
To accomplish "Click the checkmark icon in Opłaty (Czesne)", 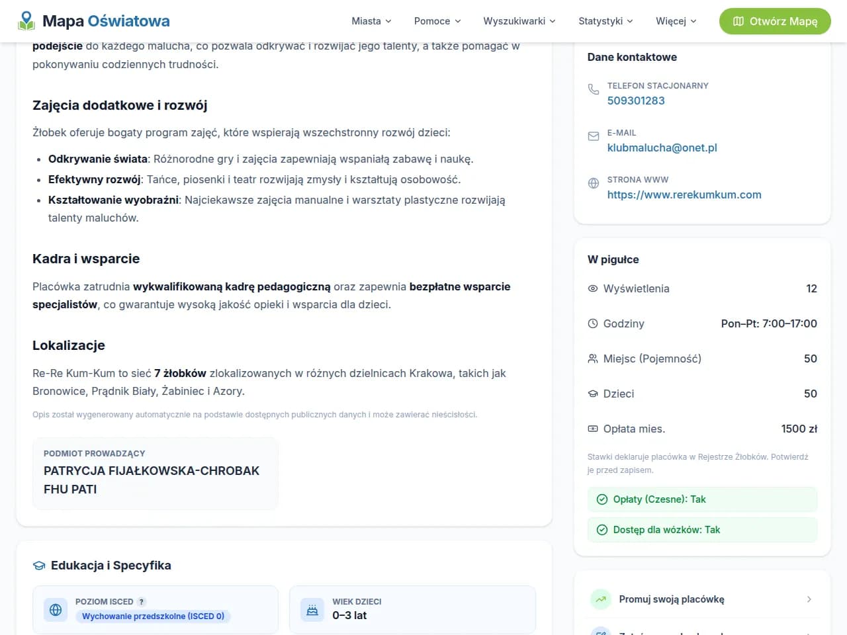I will click(x=602, y=499).
